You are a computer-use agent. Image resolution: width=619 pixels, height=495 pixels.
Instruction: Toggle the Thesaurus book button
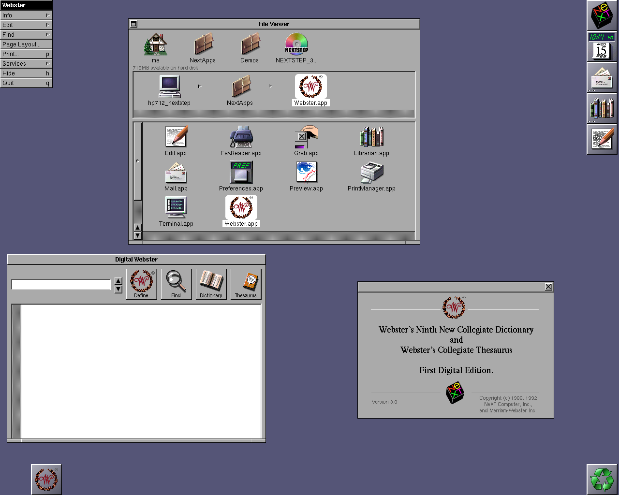point(246,284)
